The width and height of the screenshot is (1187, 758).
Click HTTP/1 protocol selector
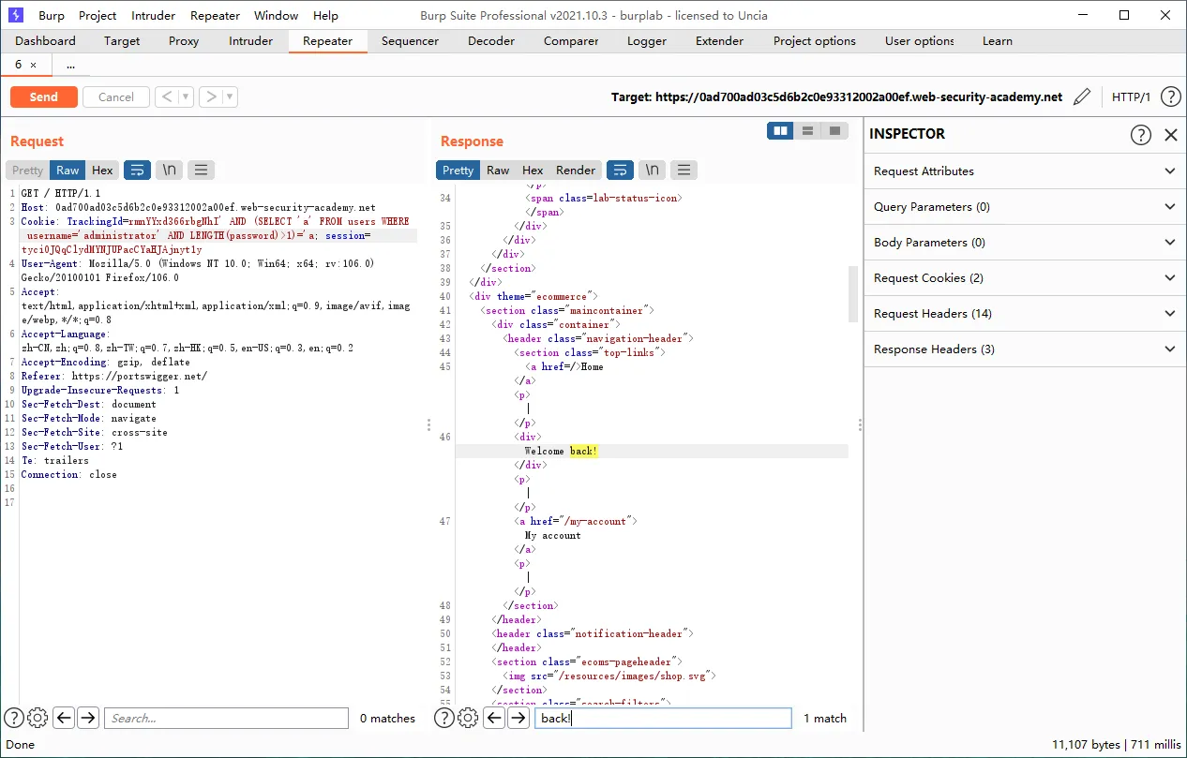point(1131,97)
